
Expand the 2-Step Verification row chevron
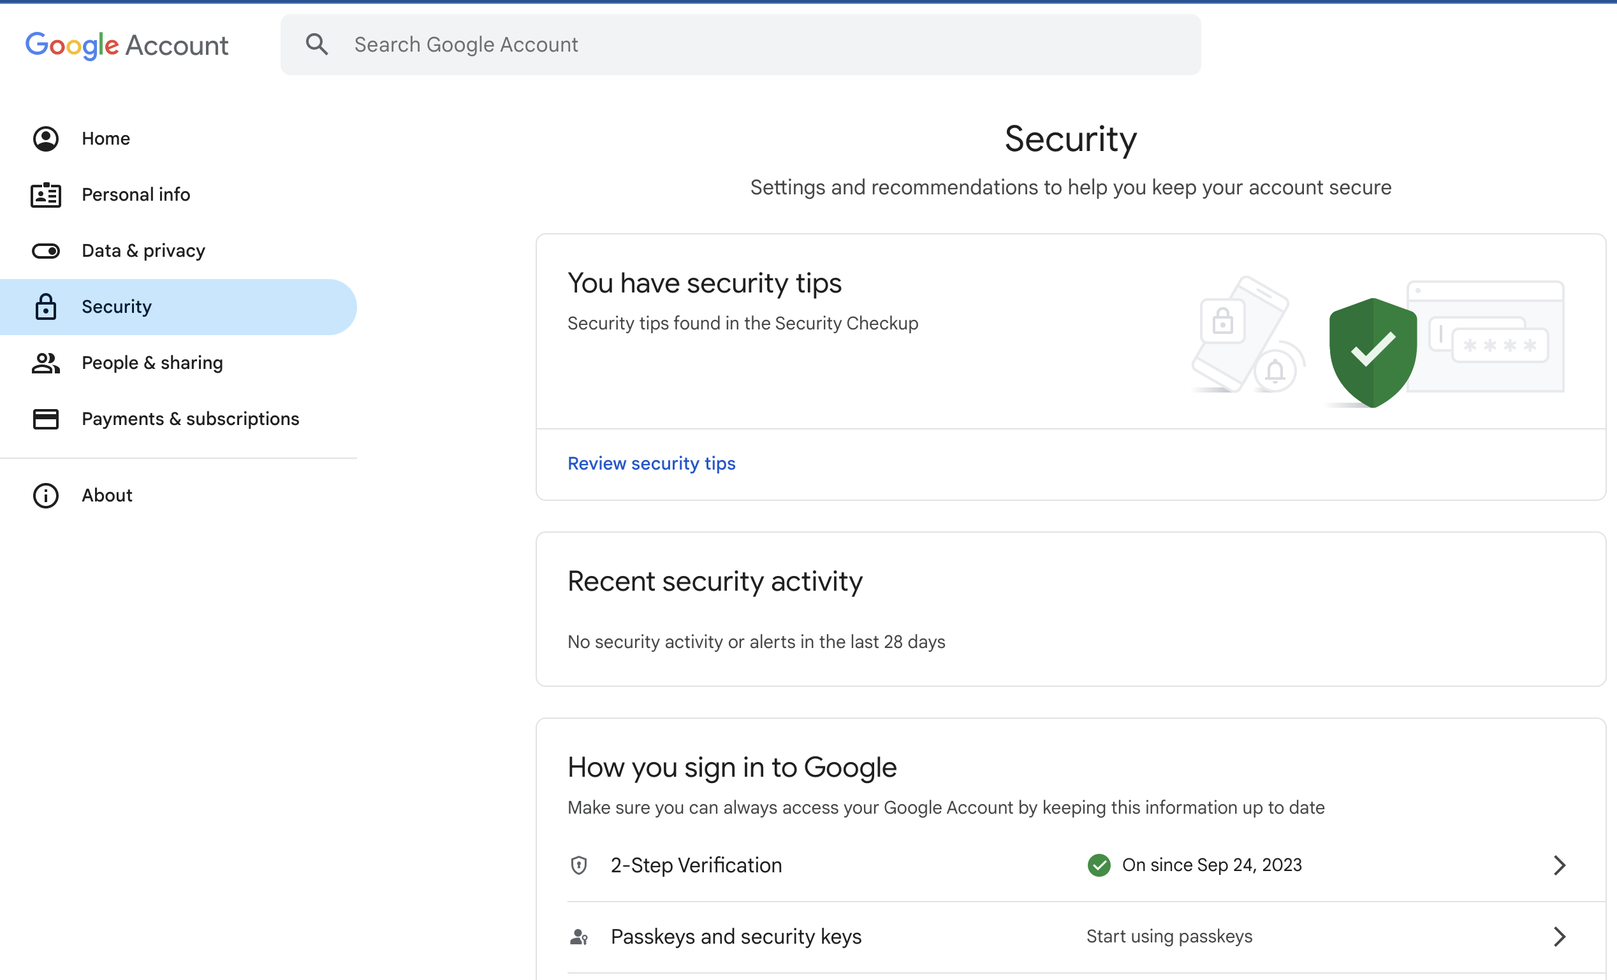pos(1560,865)
